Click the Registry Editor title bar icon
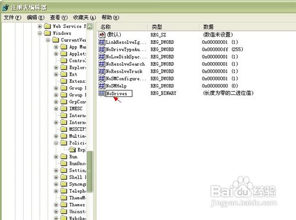The width and height of the screenshot is (296, 220). click(x=5, y=8)
